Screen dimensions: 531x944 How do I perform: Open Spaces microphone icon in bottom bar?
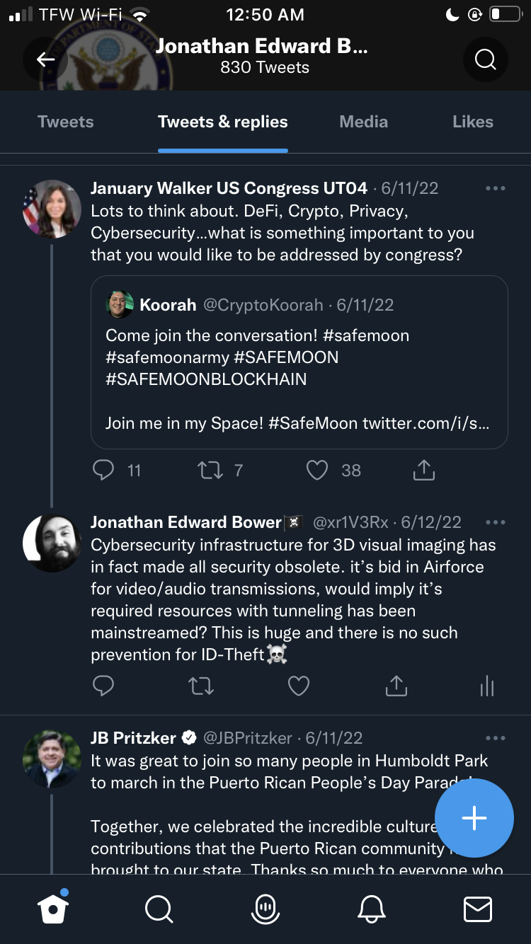[x=265, y=909]
